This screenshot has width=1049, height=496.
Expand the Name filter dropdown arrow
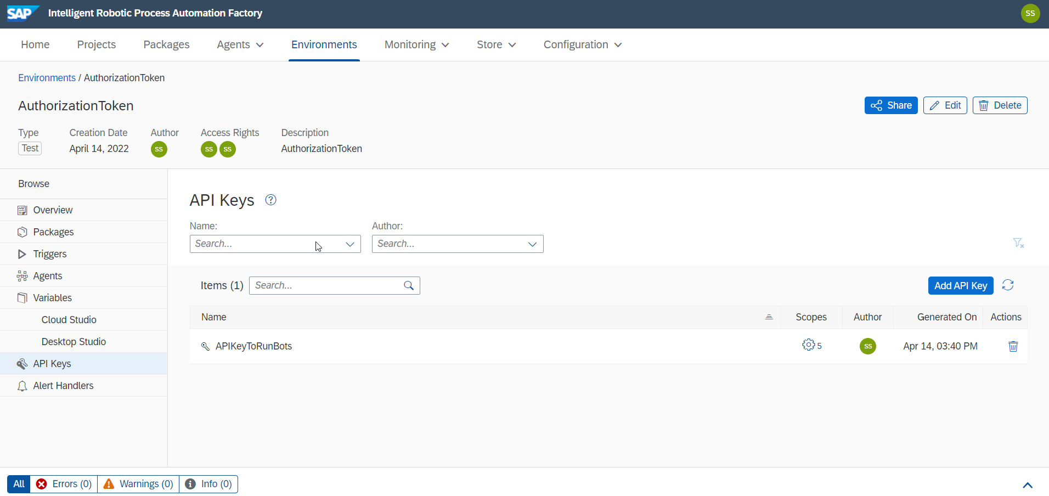pyautogui.click(x=350, y=244)
